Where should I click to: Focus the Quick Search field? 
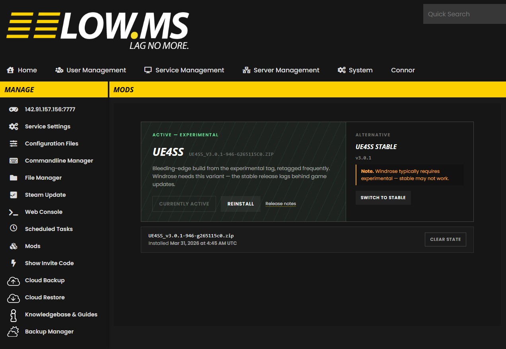465,14
